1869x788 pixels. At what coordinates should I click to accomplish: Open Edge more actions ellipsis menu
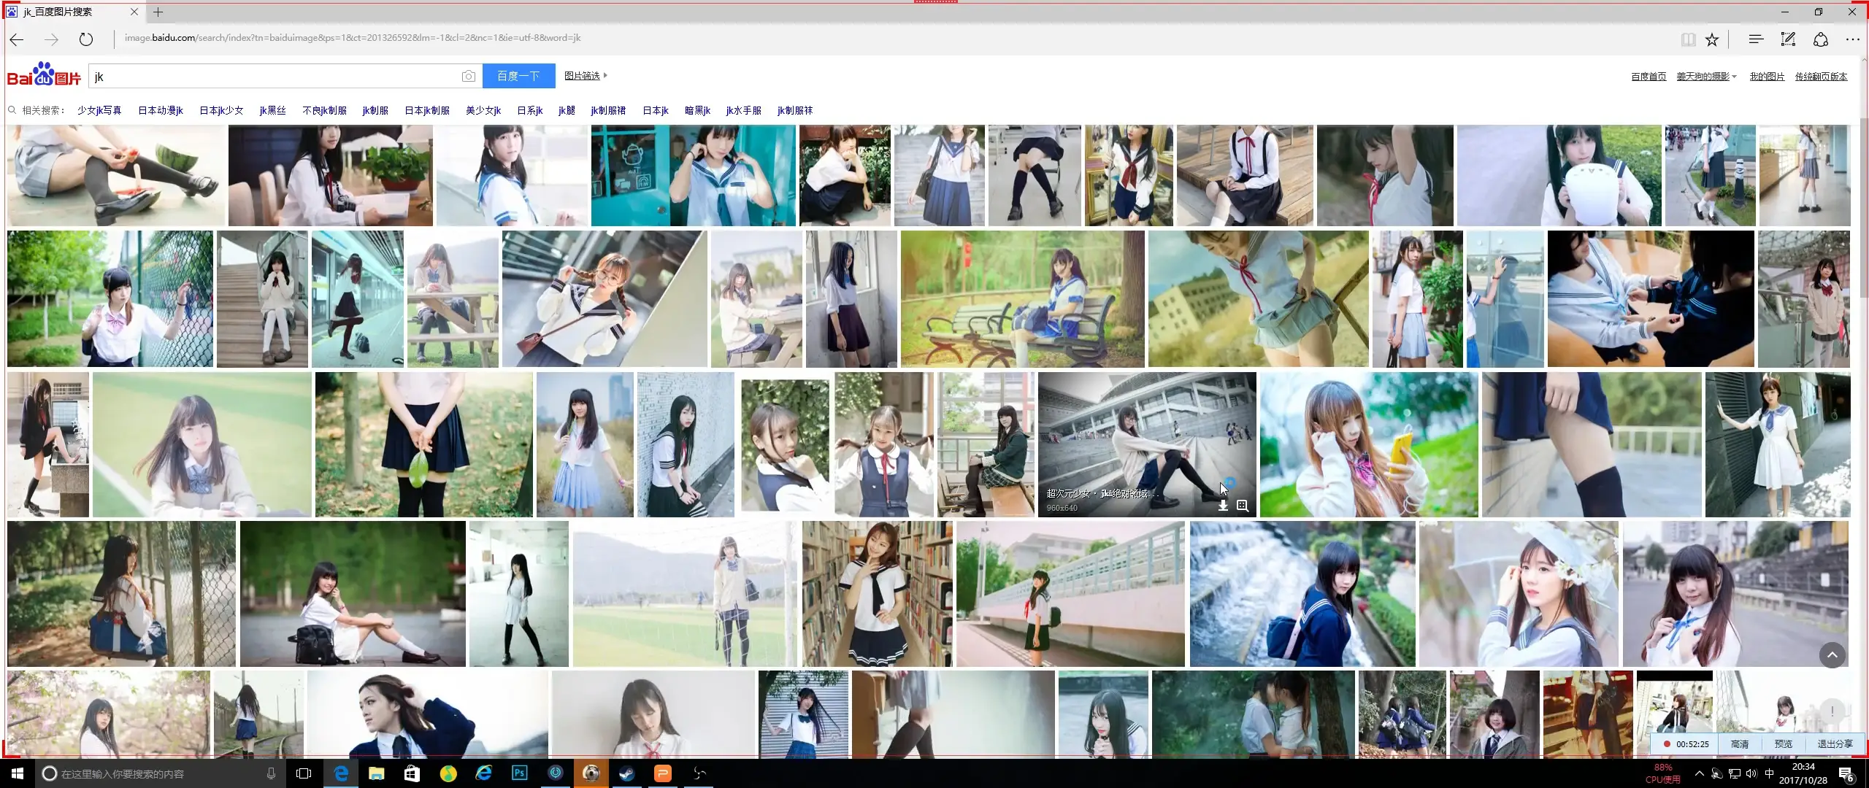click(x=1853, y=39)
